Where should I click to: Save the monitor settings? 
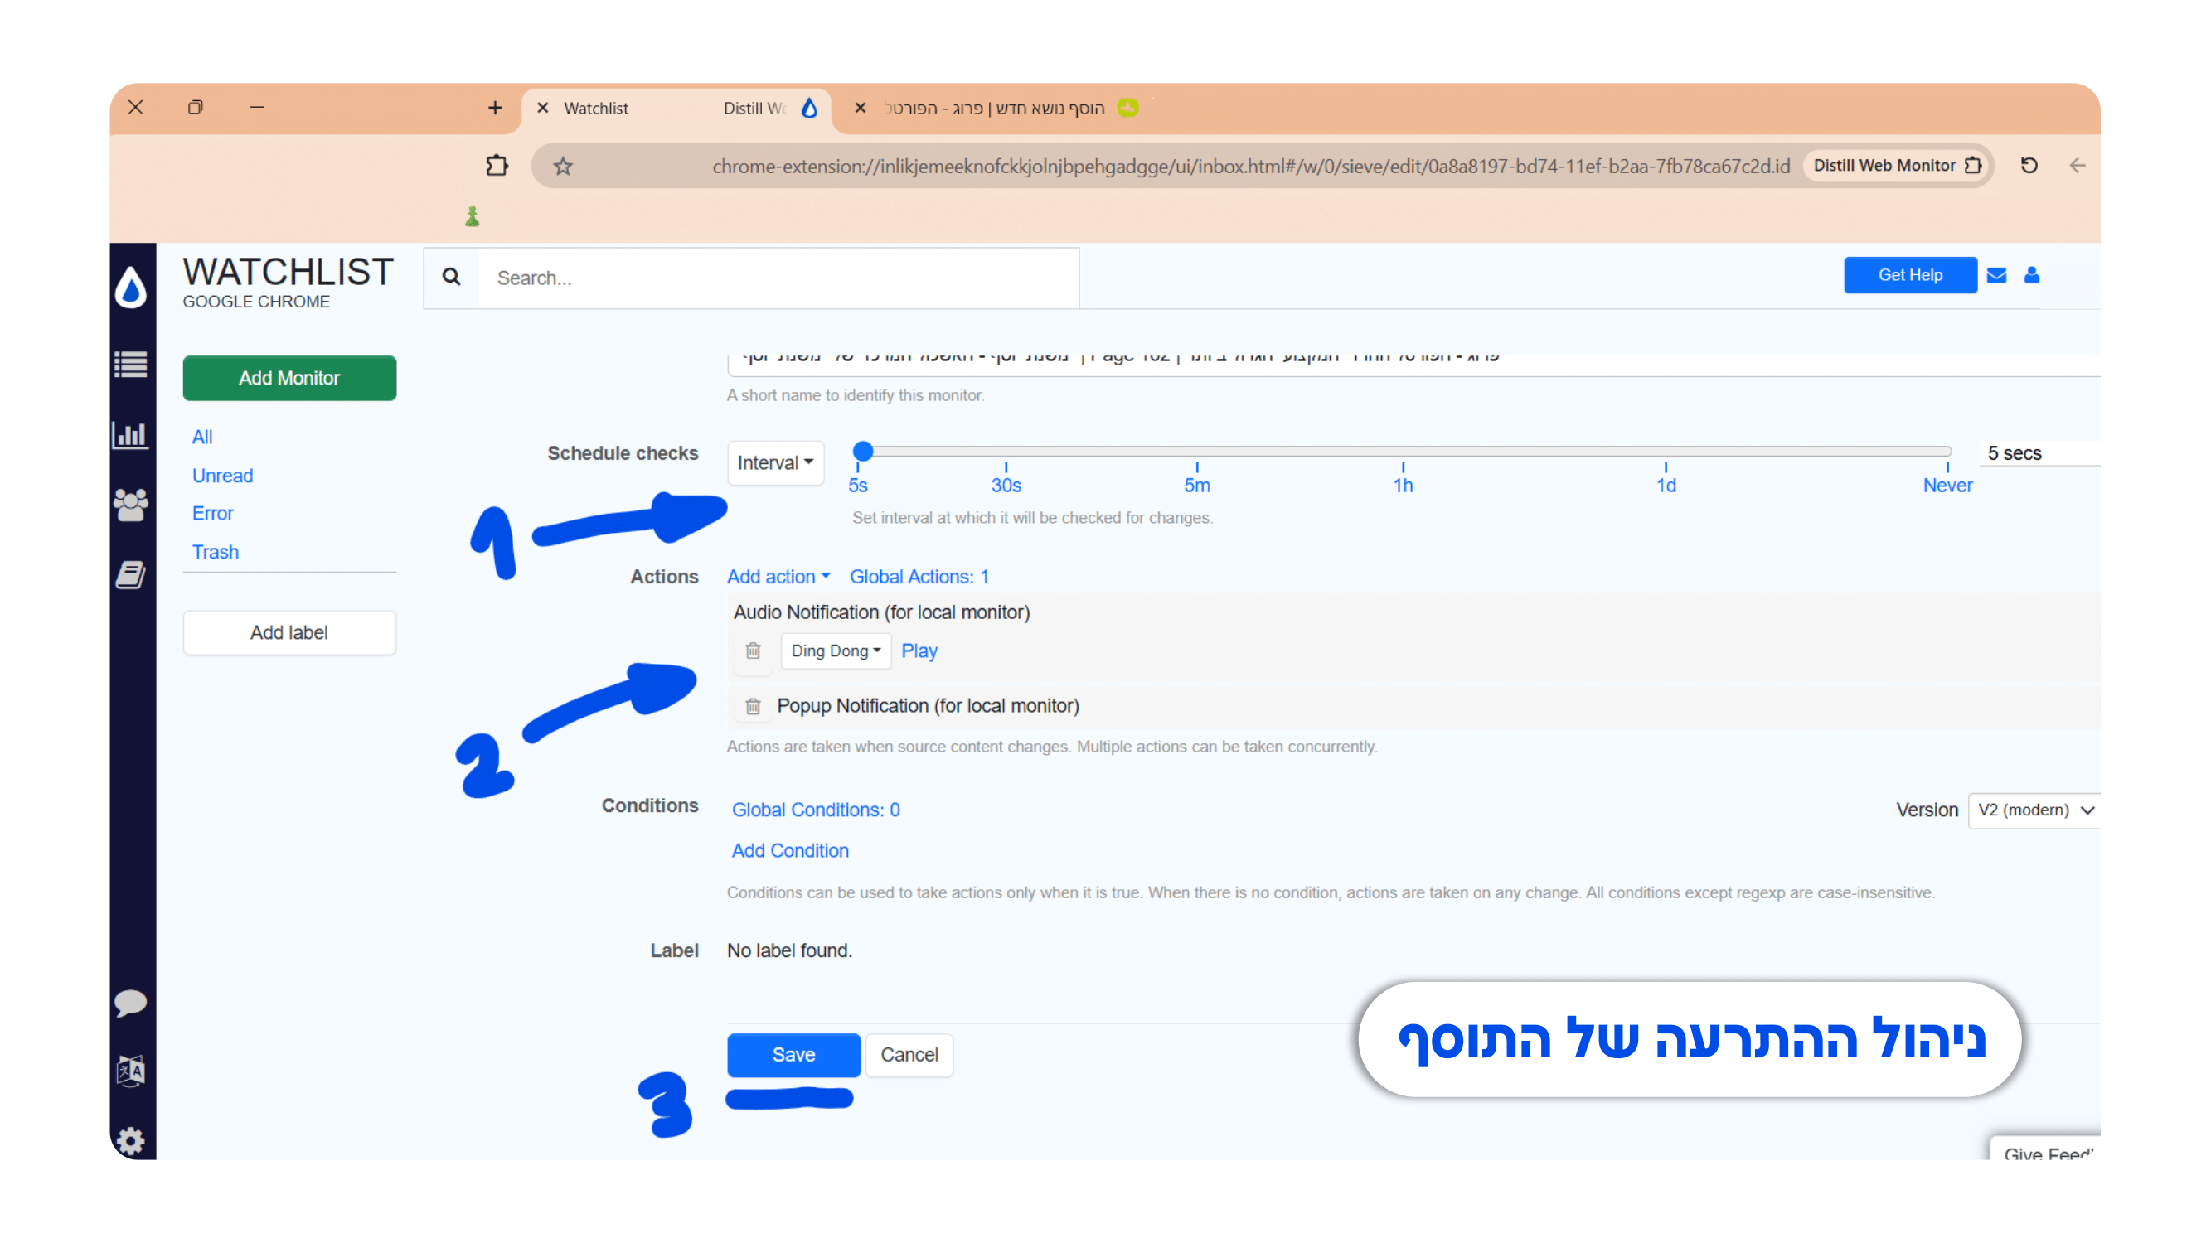[x=793, y=1054]
